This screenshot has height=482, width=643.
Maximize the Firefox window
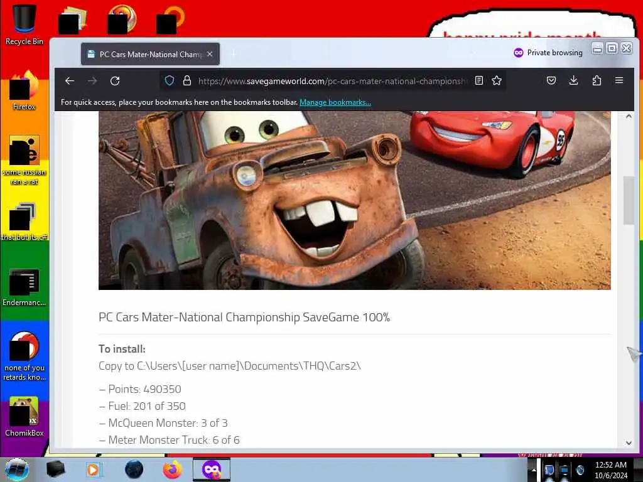[612, 49]
